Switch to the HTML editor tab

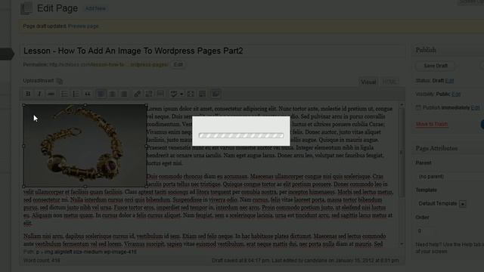389,82
